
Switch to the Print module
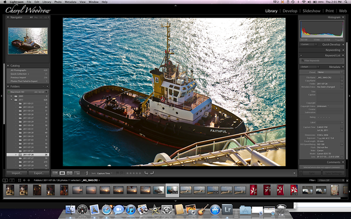click(x=329, y=11)
